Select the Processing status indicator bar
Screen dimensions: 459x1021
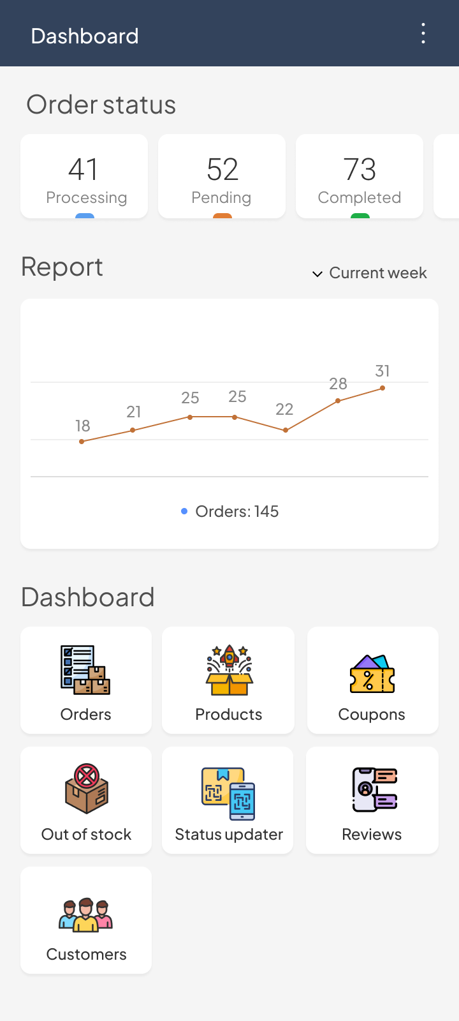[84, 216]
